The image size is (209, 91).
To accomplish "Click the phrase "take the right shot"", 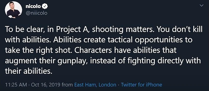I will [38, 51].
